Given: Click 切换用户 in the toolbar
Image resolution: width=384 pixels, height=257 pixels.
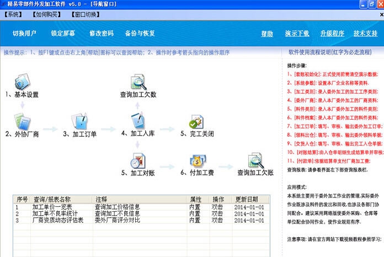Looking at the screenshot, I should coord(24,33).
